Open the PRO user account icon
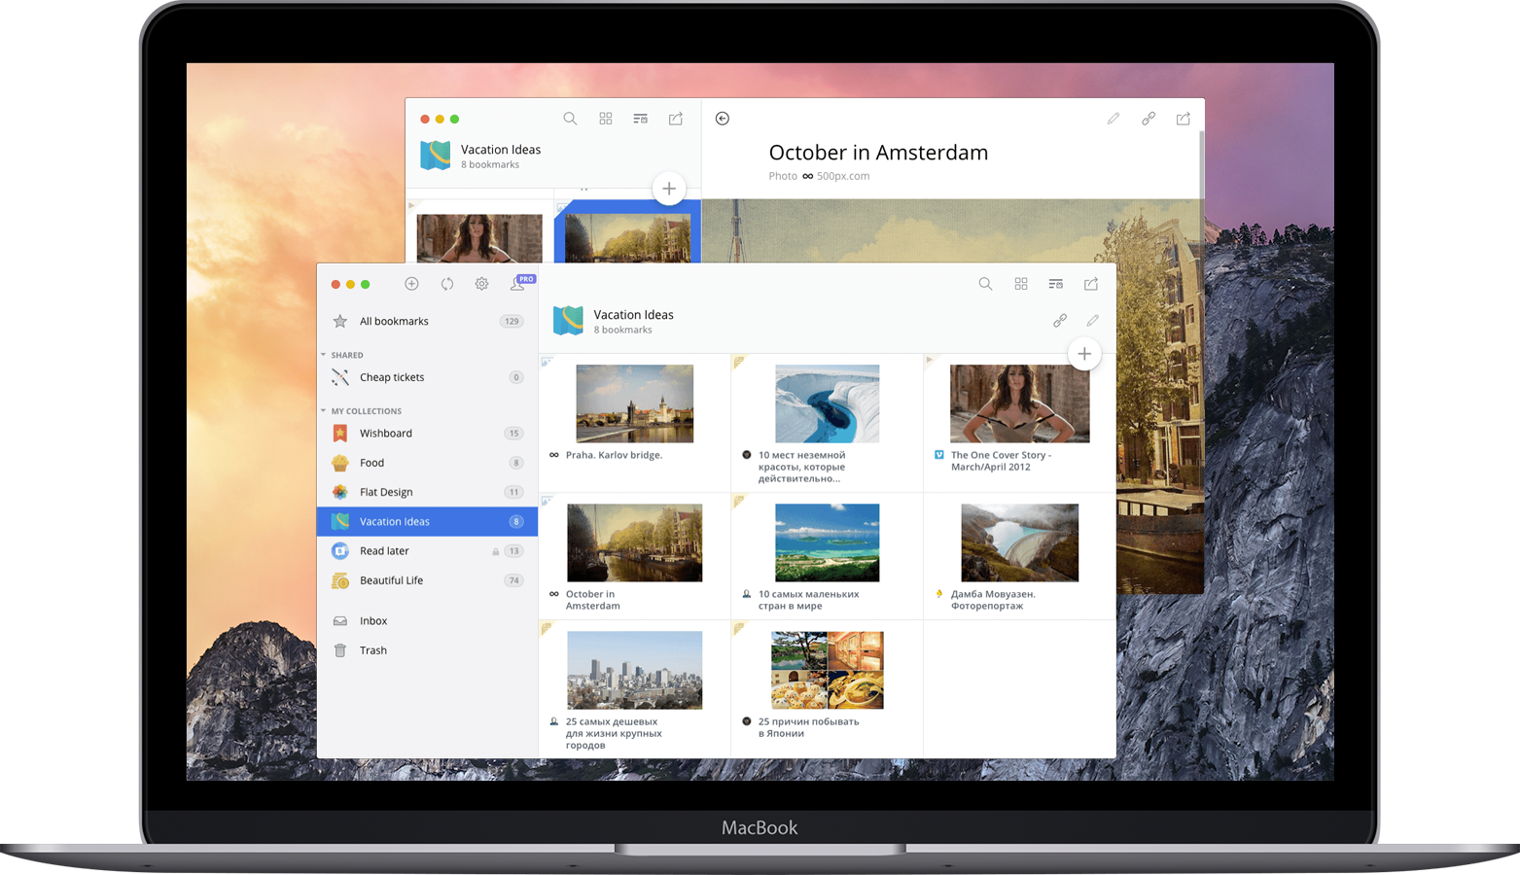 [518, 284]
